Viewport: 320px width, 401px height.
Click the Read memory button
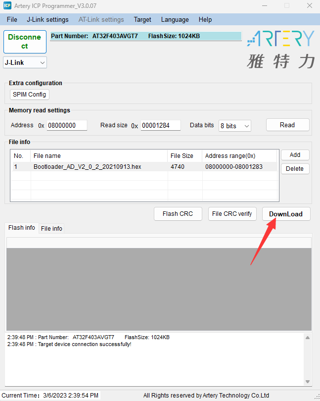287,125
